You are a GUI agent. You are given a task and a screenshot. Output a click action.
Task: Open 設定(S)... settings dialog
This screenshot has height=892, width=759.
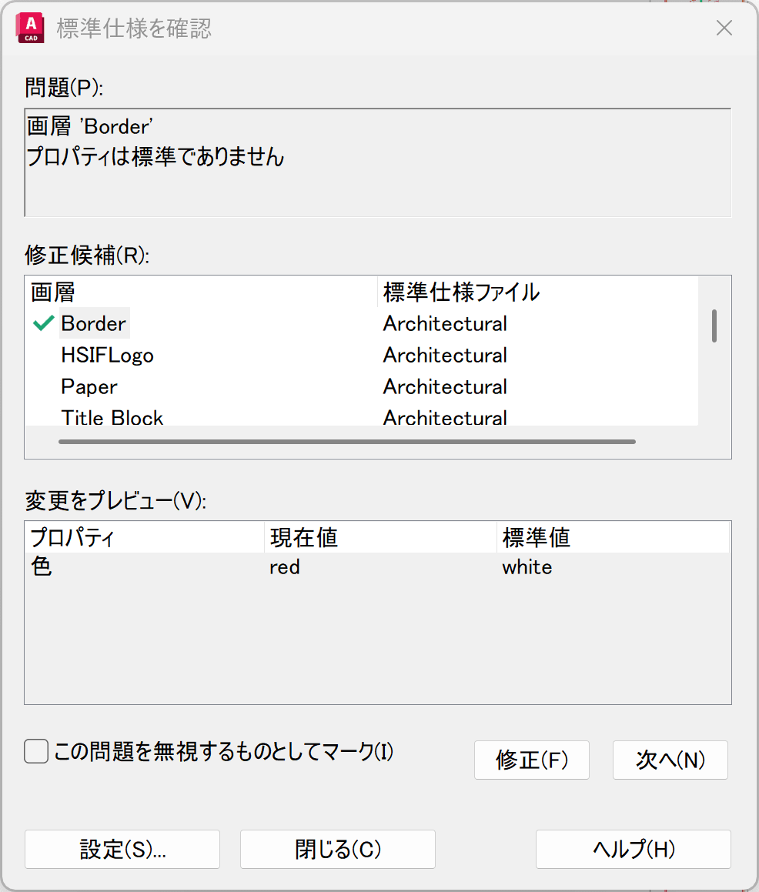pyautogui.click(x=122, y=849)
